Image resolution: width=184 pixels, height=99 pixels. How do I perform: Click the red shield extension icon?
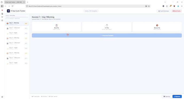pos(174,6)
